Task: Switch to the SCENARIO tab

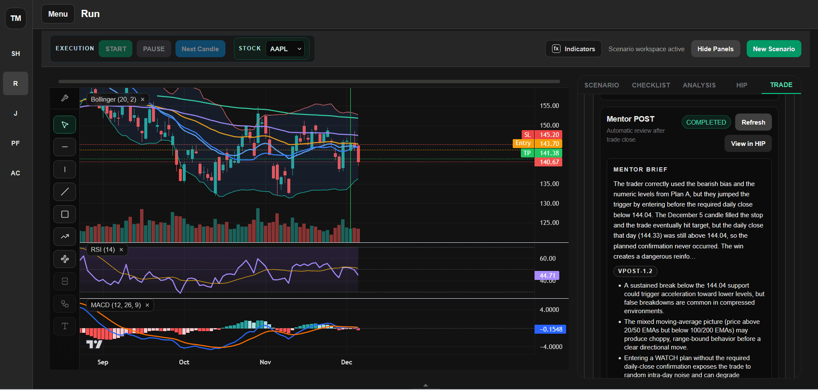Action: [602, 85]
